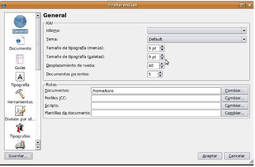Decrease Desplazamiento de rueda value

tap(161, 67)
